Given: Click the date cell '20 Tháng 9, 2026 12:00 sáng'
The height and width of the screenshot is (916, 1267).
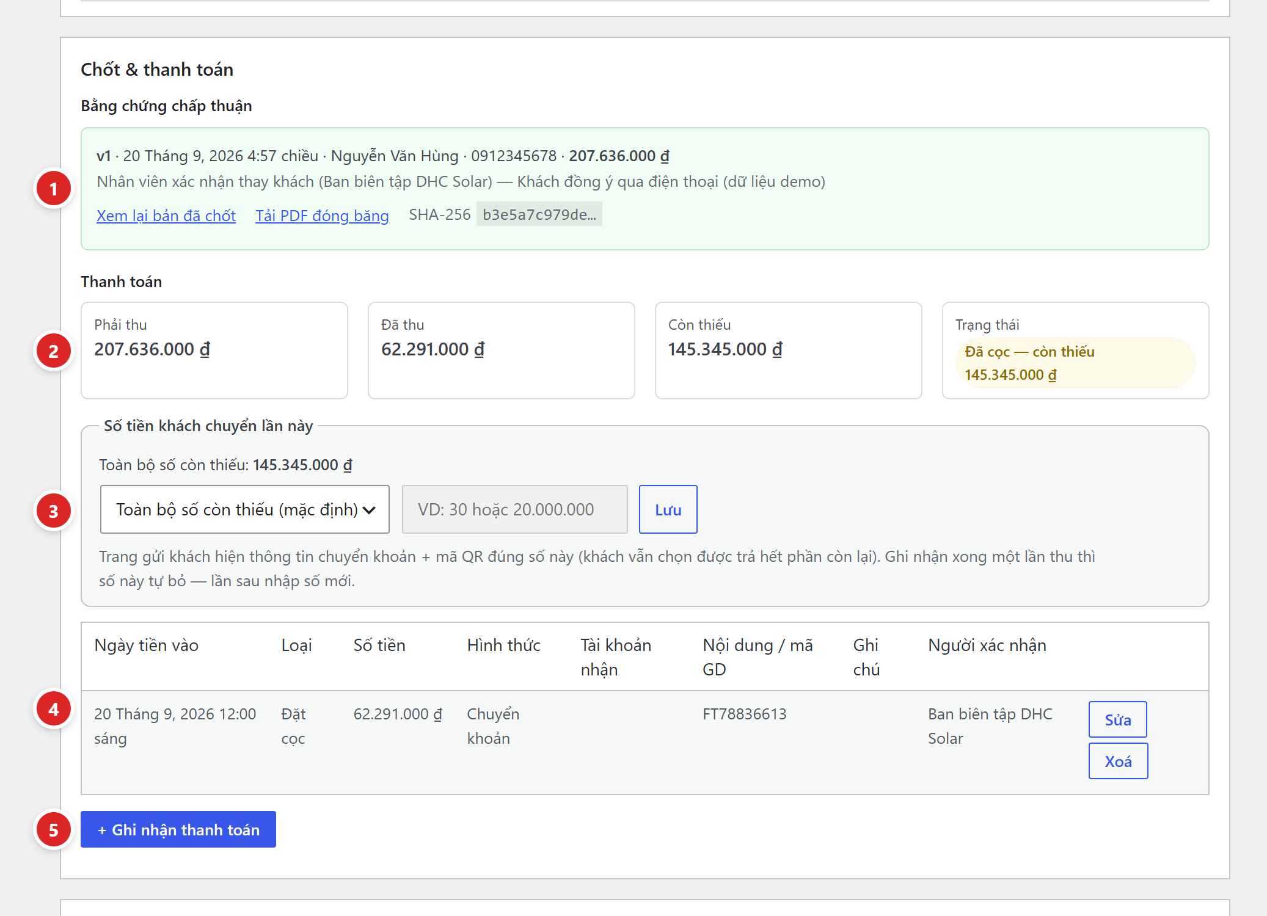Looking at the screenshot, I should 175,726.
